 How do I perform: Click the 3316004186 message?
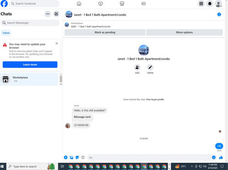pyautogui.click(x=81, y=125)
